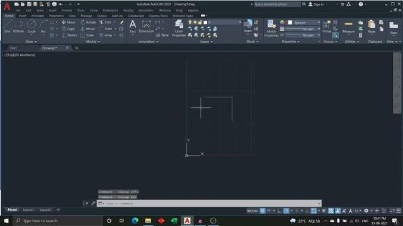Click the viewport controls label Top 2D Wireframe
Image resolution: width=403 pixels, height=226 pixels.
tap(20, 55)
